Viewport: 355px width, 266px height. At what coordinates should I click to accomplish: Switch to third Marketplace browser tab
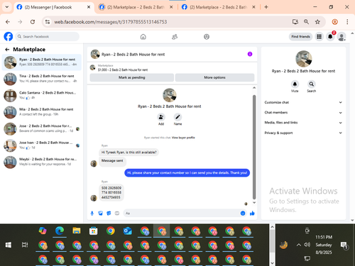(x=218, y=7)
